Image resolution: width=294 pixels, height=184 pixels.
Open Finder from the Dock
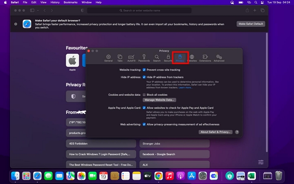(15, 176)
